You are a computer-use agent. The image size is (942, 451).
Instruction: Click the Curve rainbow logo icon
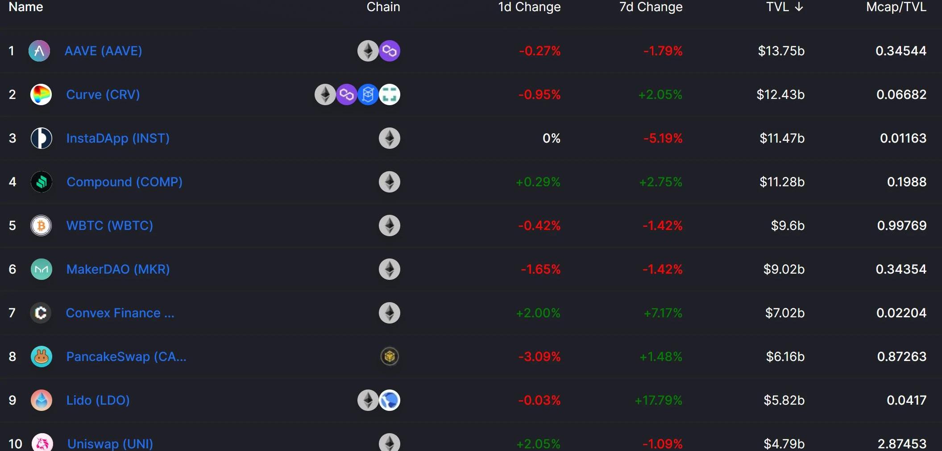tap(41, 94)
